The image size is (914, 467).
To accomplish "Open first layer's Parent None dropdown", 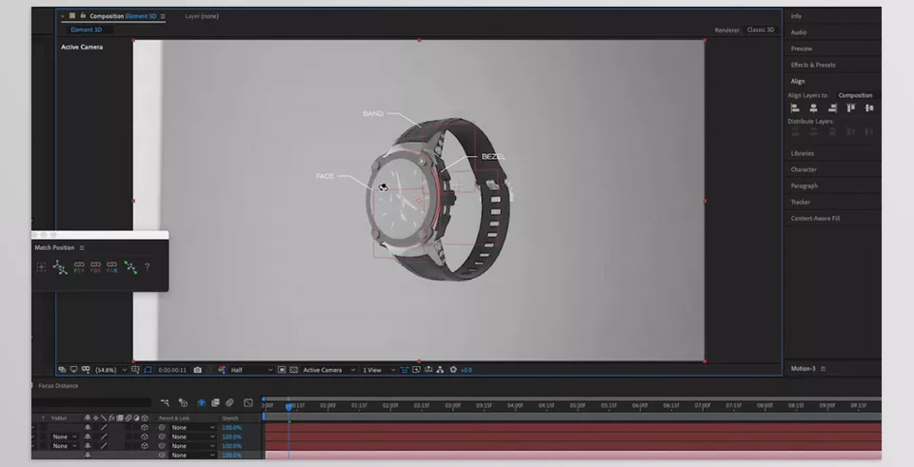I will [x=193, y=427].
